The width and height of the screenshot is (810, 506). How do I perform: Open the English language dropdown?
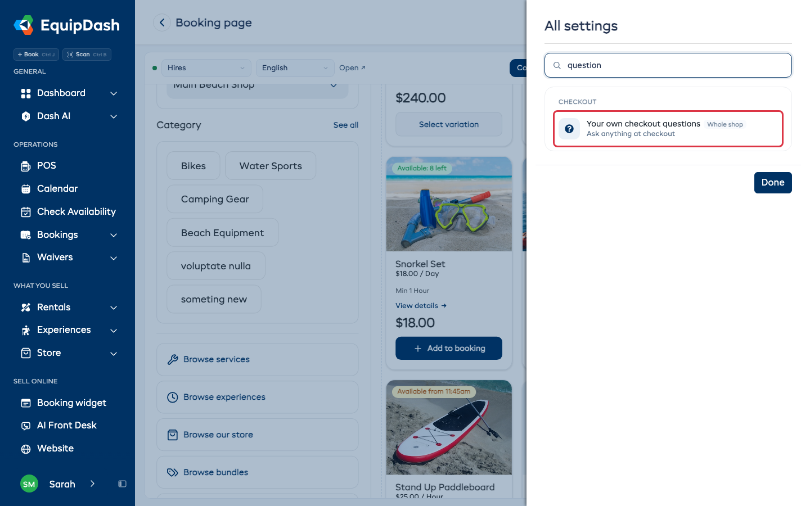pos(295,68)
